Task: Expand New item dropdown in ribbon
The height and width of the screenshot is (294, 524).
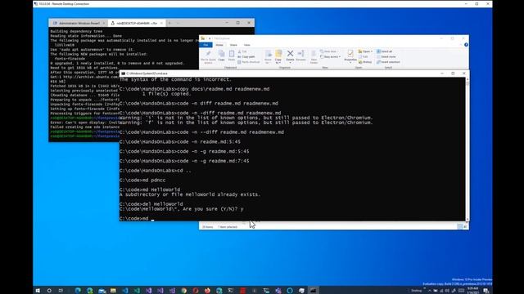Action: tap(328, 51)
